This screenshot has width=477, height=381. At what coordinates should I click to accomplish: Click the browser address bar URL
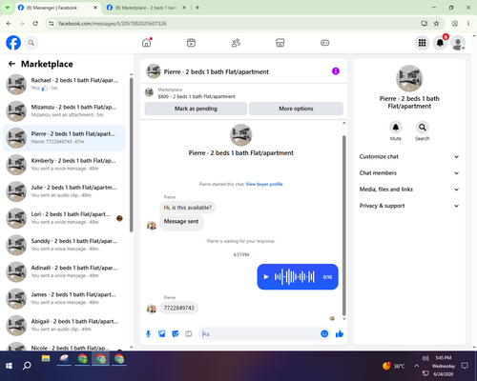point(113,24)
